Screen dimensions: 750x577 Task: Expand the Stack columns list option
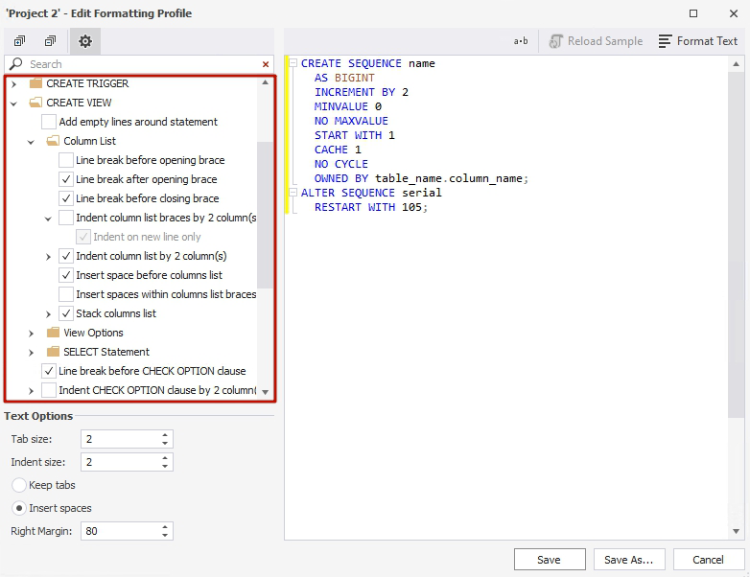pos(48,314)
